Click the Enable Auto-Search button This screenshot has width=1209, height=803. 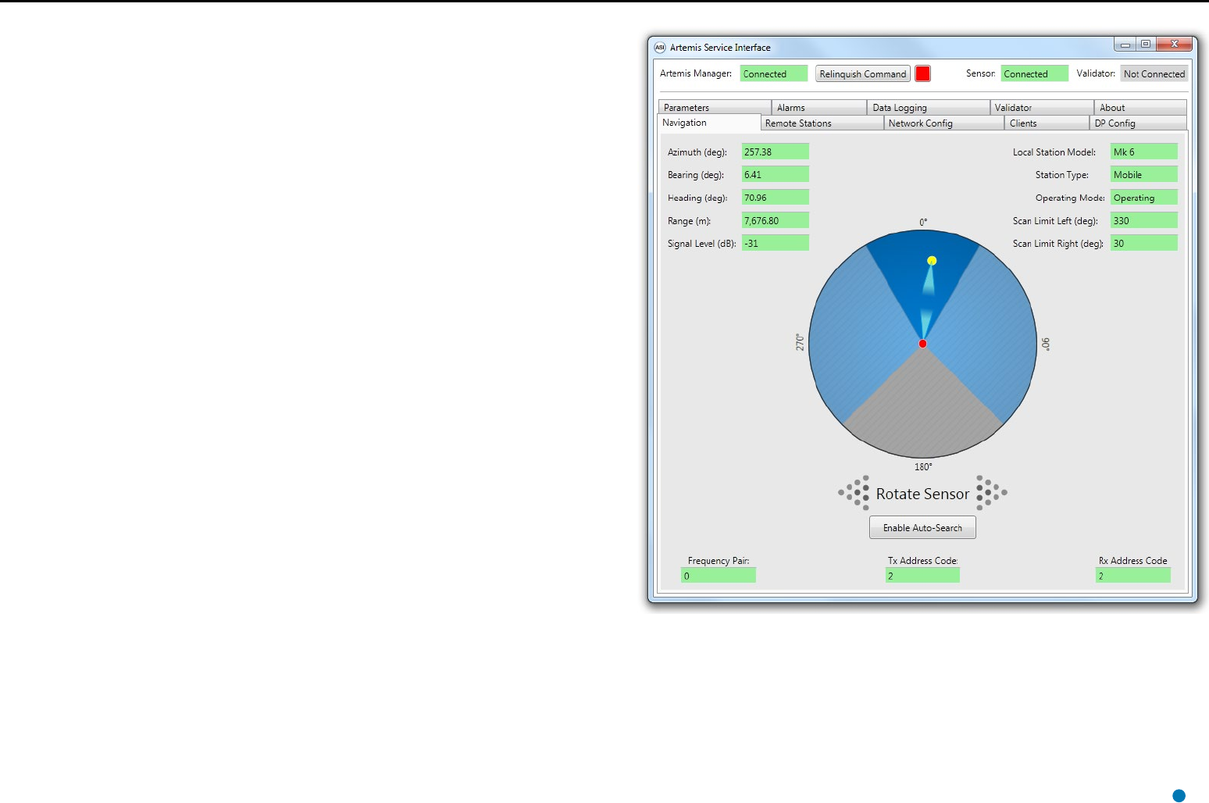click(922, 528)
